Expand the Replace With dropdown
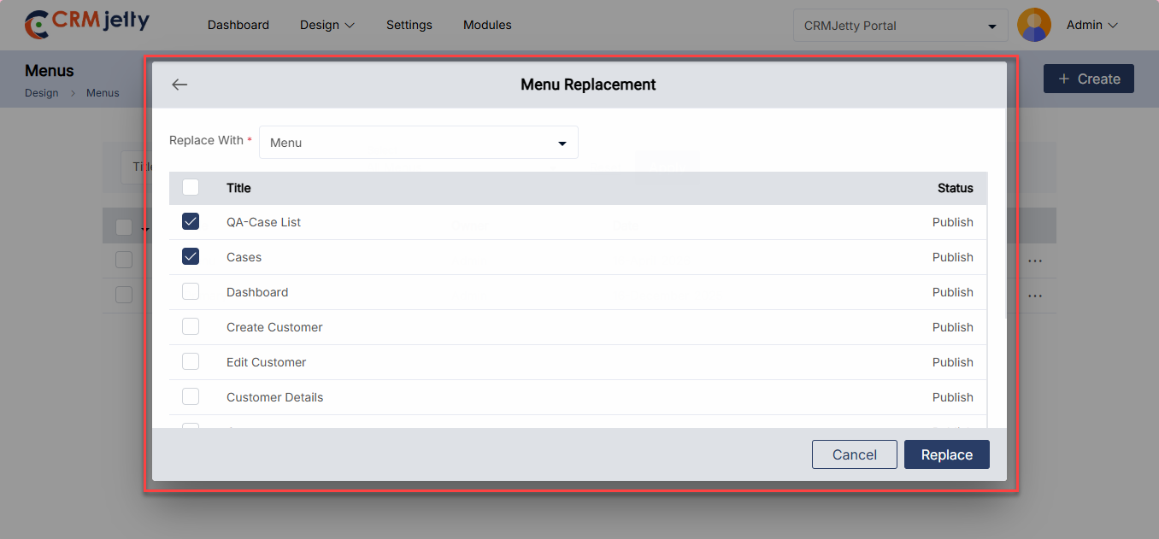This screenshot has width=1159, height=539. [x=418, y=143]
